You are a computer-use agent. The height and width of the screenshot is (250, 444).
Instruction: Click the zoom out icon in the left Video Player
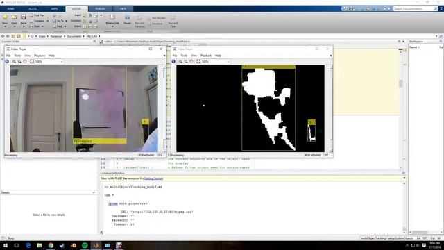(19, 62)
